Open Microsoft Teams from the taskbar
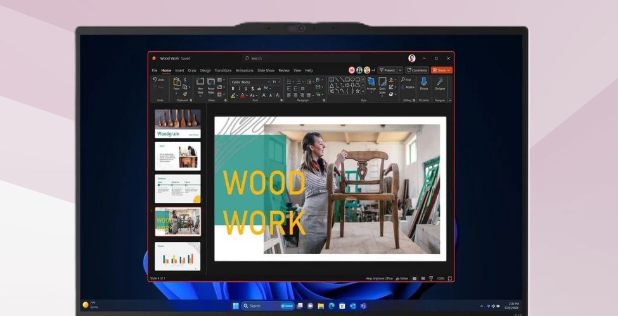Screen dimensions: 618x316 363,306
